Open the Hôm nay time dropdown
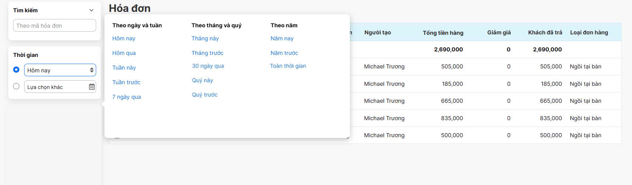The width and height of the screenshot is (632, 185). (x=60, y=70)
